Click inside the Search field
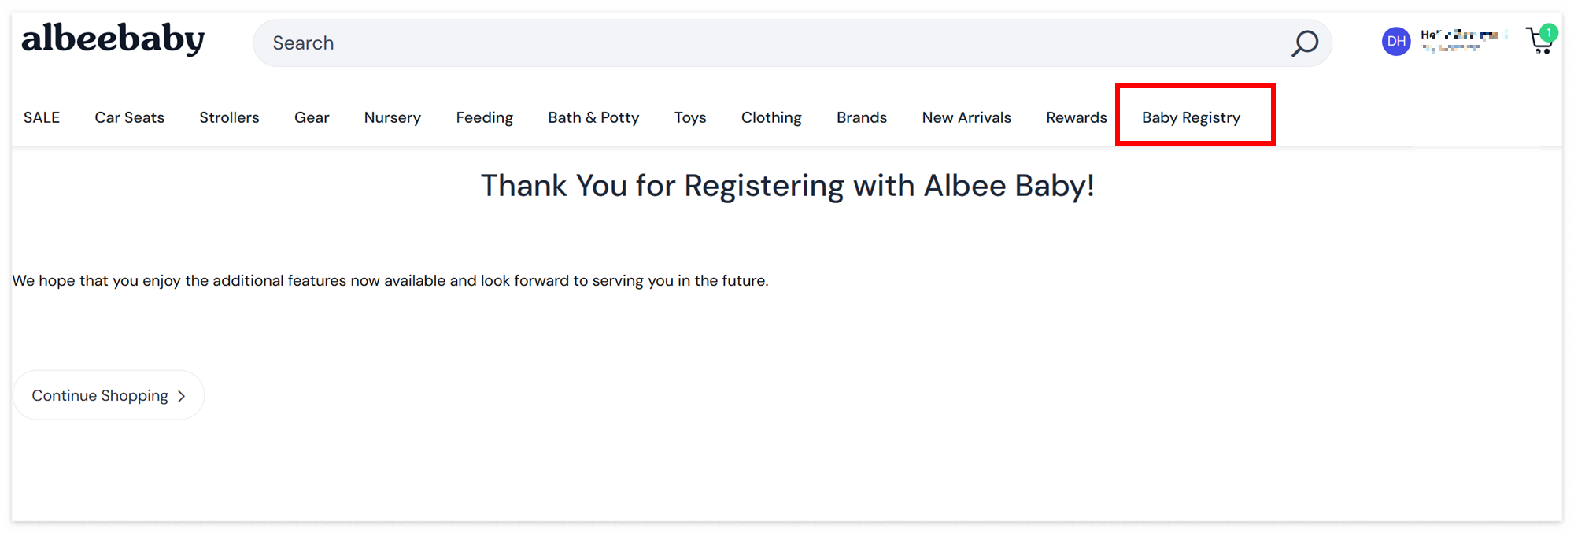The width and height of the screenshot is (1574, 533). (x=771, y=43)
